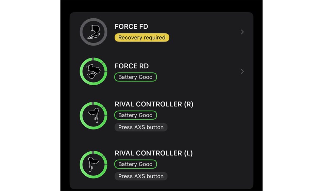
Task: Click the yellow Recovery required badge
Action: point(142,37)
